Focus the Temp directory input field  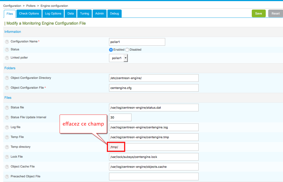point(153,147)
